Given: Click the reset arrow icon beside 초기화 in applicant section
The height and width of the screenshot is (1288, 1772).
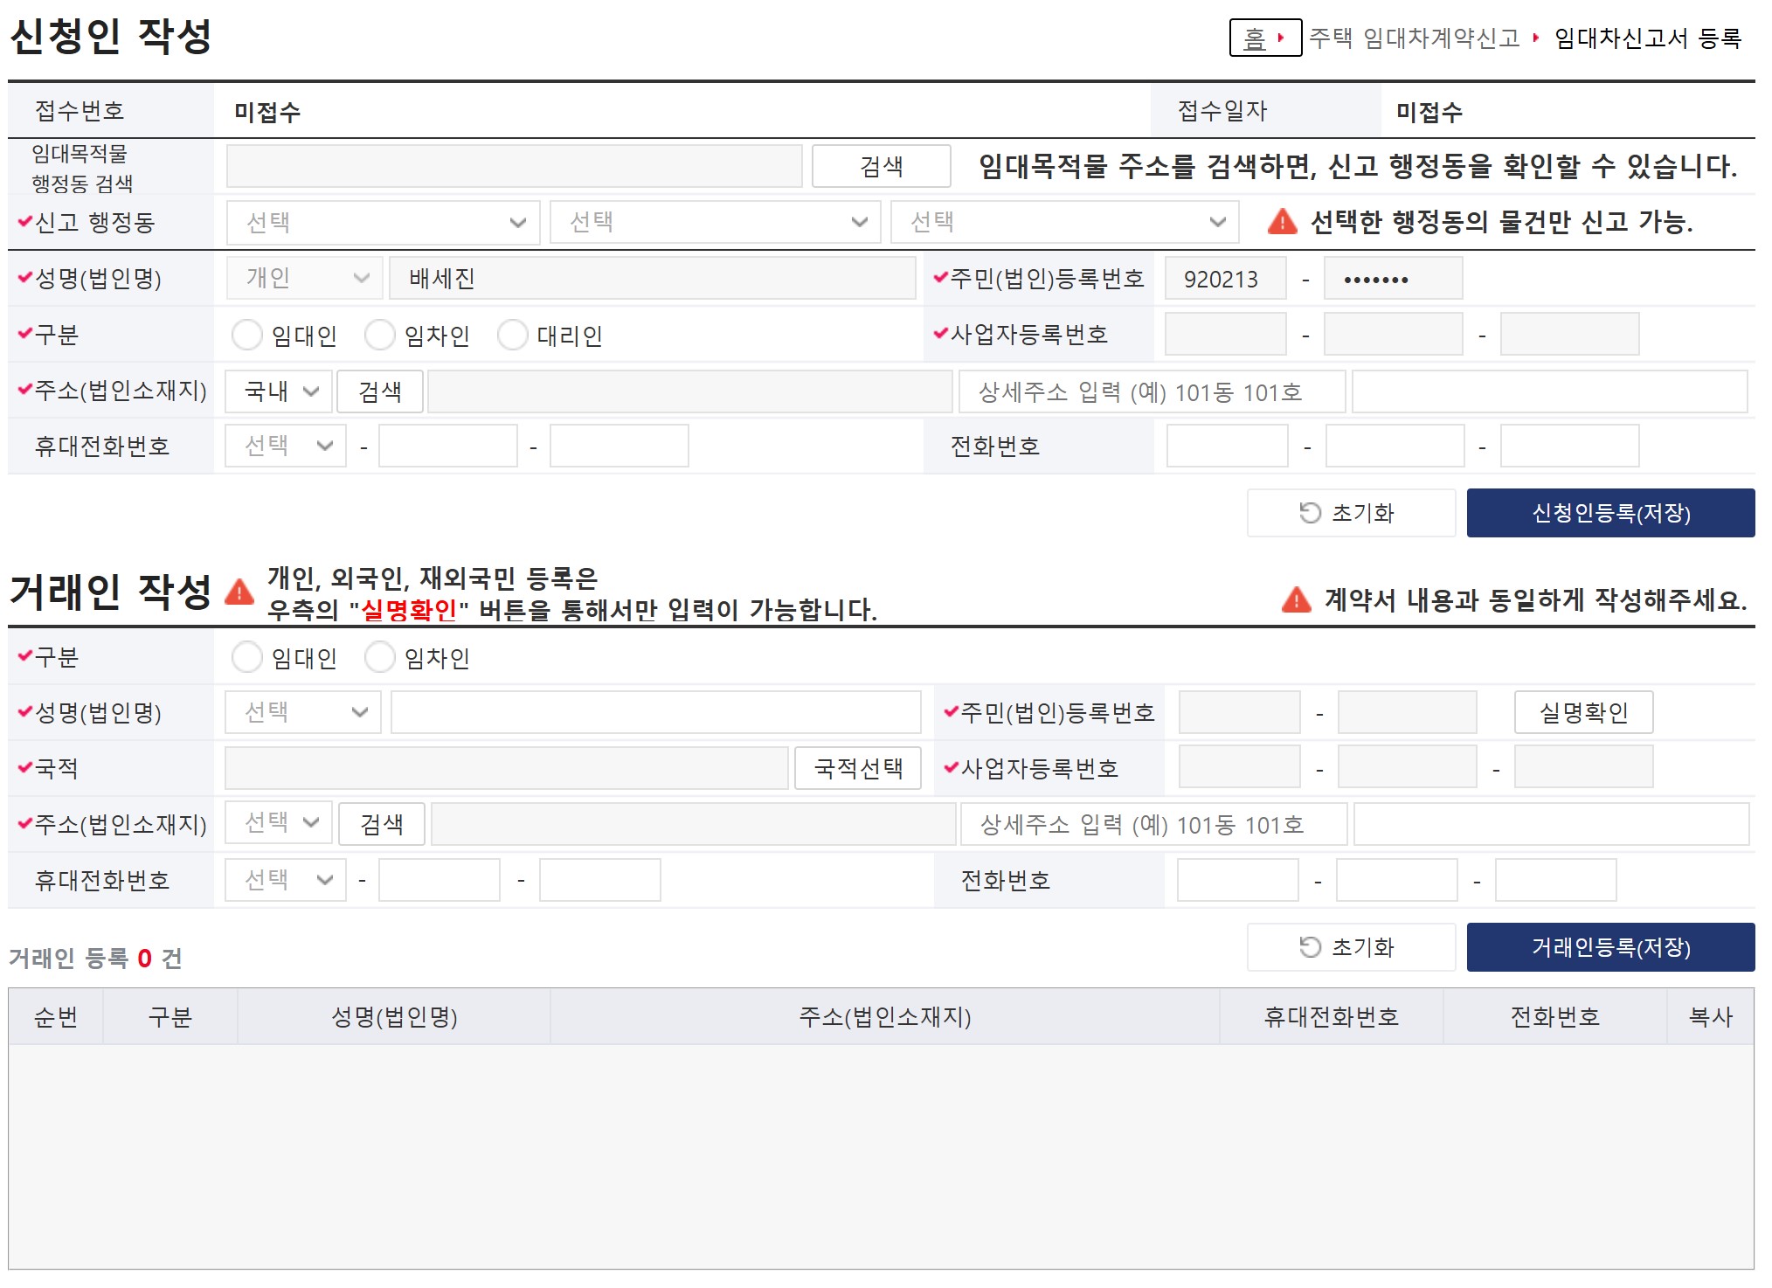Looking at the screenshot, I should [1308, 513].
